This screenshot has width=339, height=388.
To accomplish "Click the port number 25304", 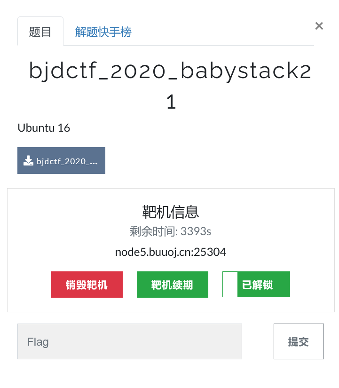I will (210, 252).
